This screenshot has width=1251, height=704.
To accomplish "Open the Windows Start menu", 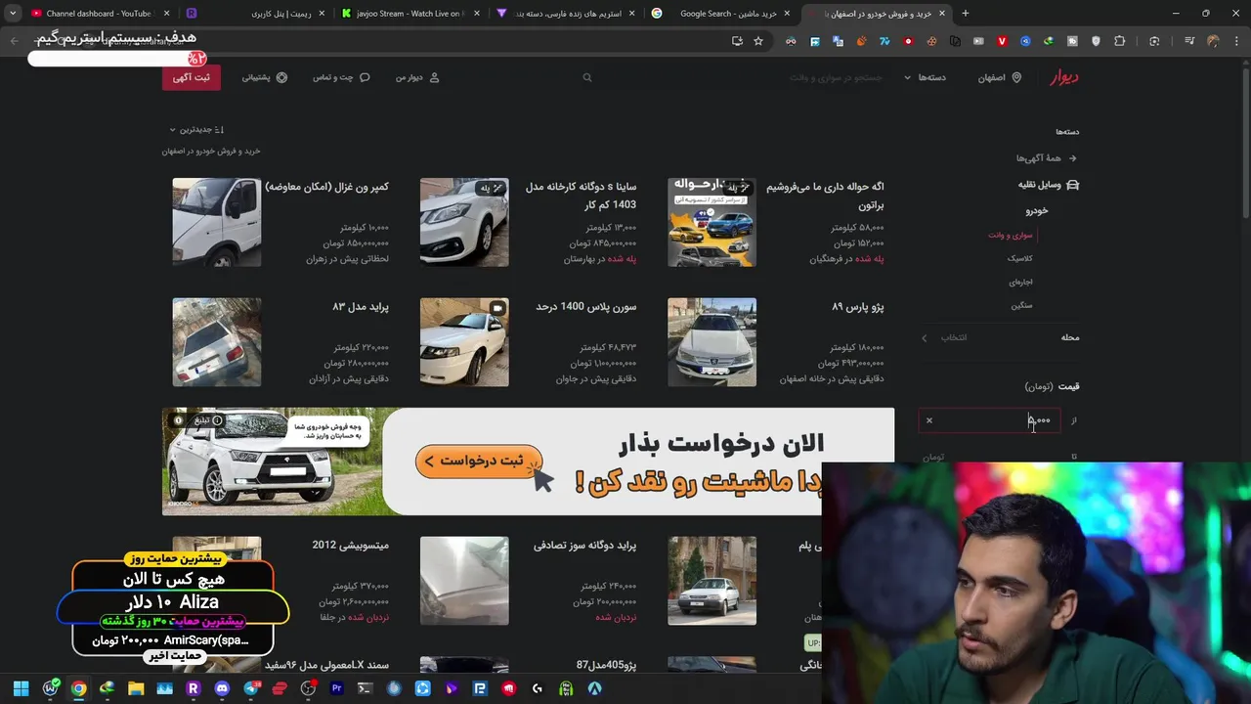I will pyautogui.click(x=21, y=688).
